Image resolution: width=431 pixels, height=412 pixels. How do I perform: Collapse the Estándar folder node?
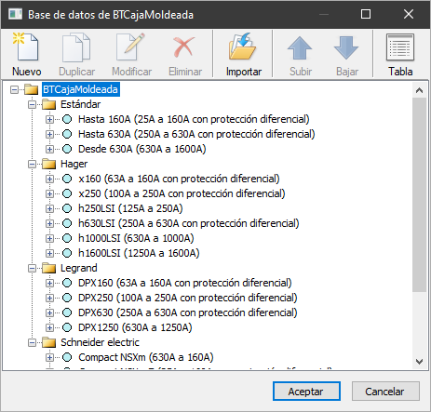click(32, 105)
